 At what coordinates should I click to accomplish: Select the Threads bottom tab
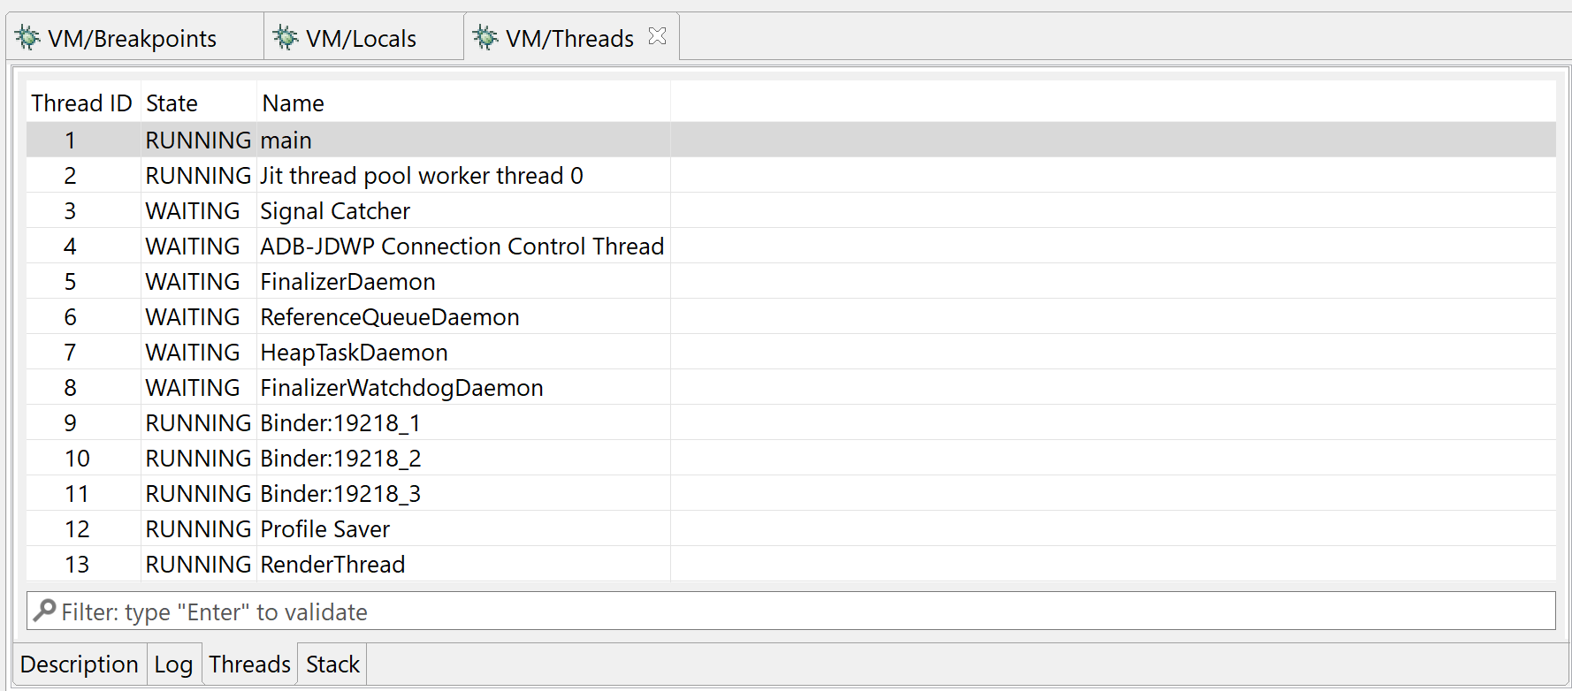pyautogui.click(x=249, y=664)
